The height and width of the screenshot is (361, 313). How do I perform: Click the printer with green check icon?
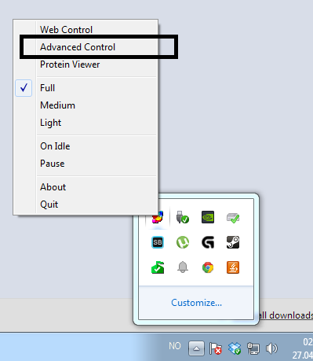(x=233, y=218)
